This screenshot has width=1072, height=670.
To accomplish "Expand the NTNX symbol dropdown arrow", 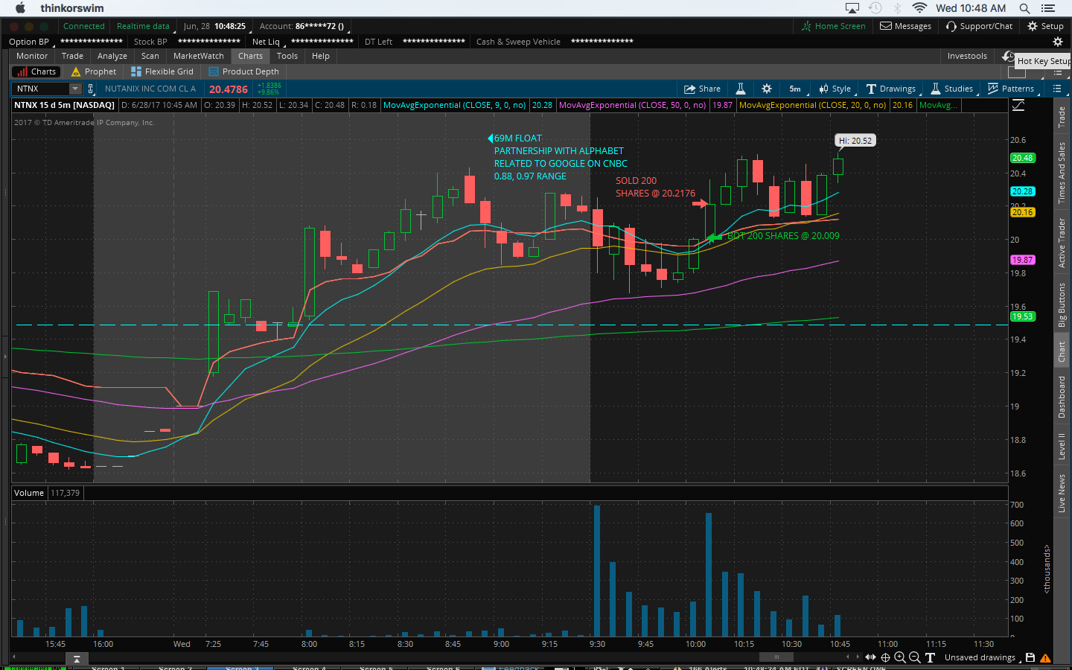I will coord(74,89).
